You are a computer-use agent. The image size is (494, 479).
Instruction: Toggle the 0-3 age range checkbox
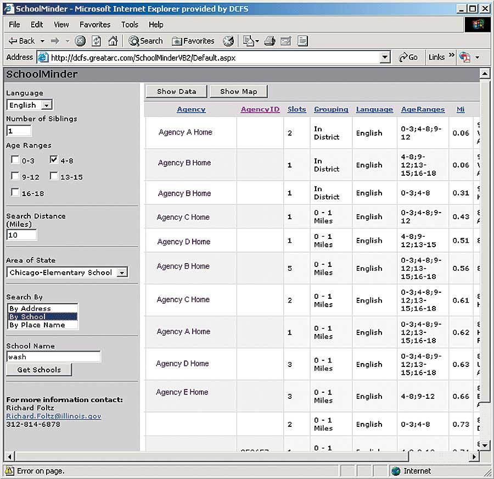[x=15, y=159]
